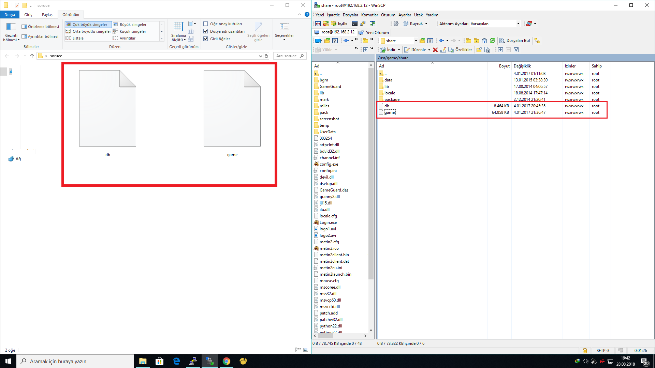Click the local Open Directory icon
The height and width of the screenshot is (368, 655).
327,41
